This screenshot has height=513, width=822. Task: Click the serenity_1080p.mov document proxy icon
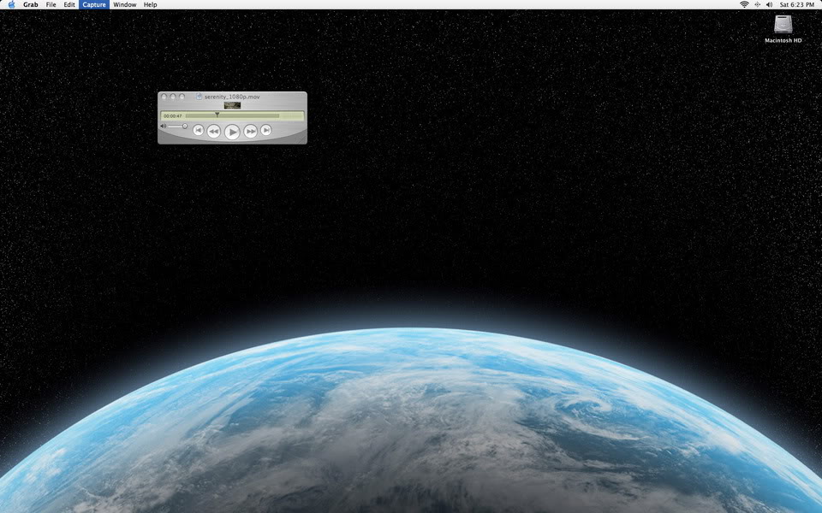coord(200,97)
